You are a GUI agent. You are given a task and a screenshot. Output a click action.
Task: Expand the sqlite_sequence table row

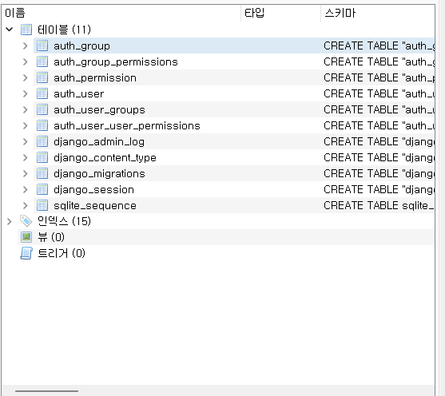26,205
